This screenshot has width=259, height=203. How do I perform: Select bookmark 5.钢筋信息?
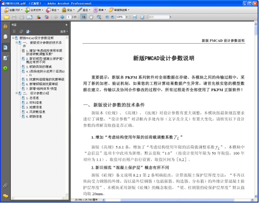(x=34, y=116)
